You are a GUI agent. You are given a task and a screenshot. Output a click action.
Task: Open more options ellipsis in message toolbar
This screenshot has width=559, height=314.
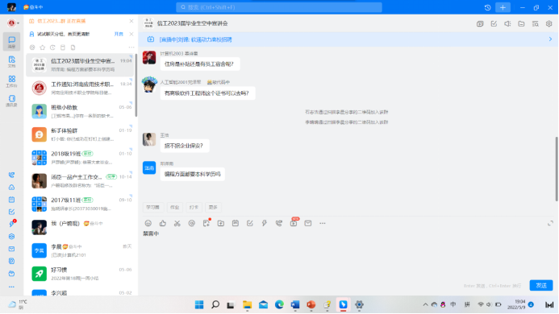tap(323, 223)
